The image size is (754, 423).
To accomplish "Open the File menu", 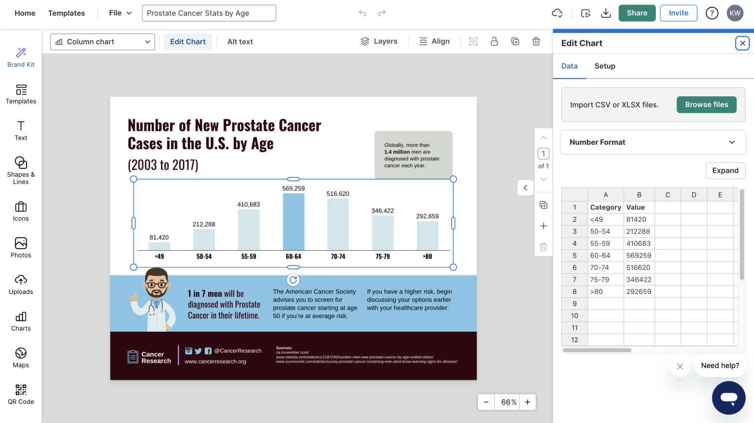I will pyautogui.click(x=119, y=13).
